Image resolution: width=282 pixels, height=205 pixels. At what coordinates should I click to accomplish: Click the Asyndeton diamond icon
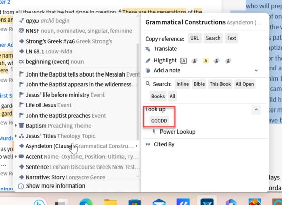pos(22,146)
